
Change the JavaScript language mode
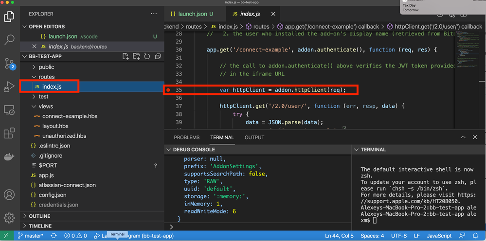(x=439, y=236)
